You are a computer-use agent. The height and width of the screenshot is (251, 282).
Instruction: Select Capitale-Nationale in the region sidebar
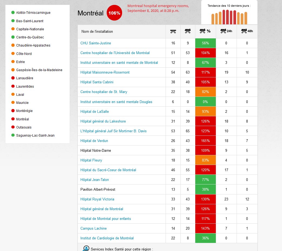[30, 29]
